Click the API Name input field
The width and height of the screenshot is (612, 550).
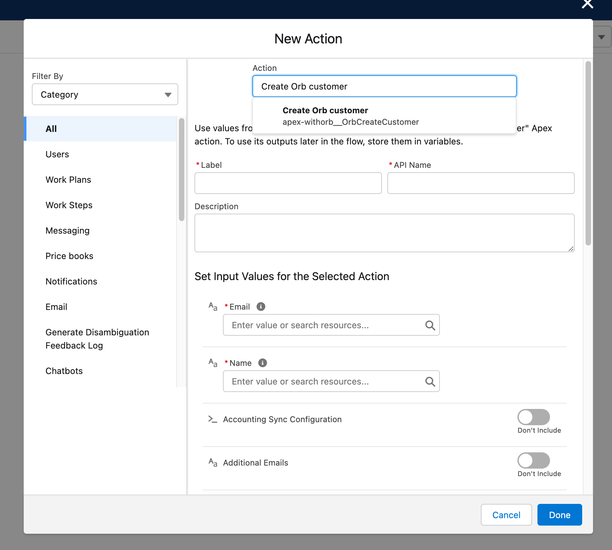pyautogui.click(x=481, y=183)
